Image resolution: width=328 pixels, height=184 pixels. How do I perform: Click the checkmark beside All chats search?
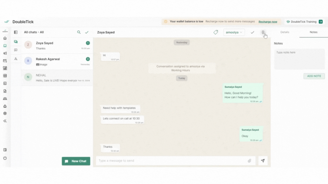coord(87,32)
